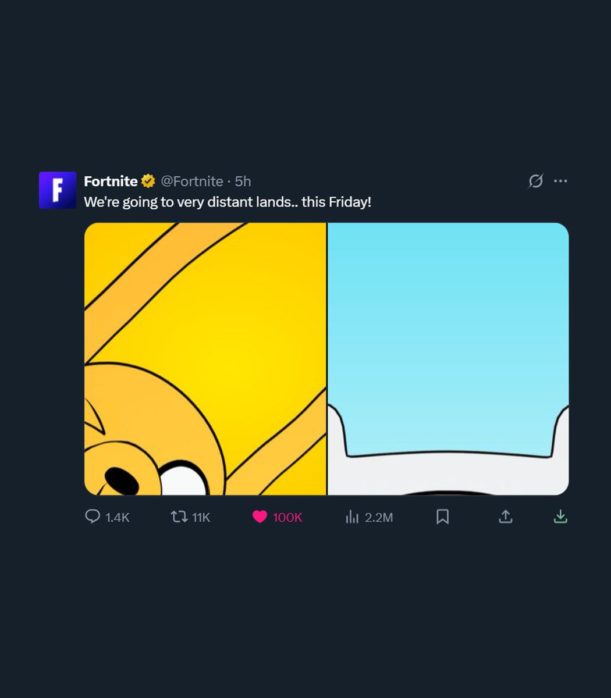Open the yellow Jake image on left
The image size is (611, 698).
click(x=205, y=359)
